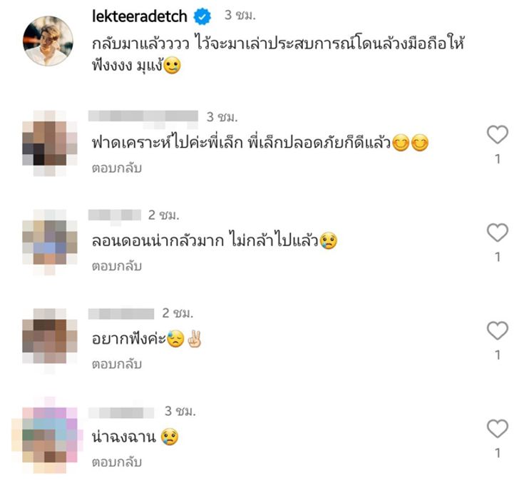Screen dimensions: 519x483
Task: Open the avatar of the ฟาดเคราะห์ commenter
Action: pyautogui.click(x=50, y=143)
